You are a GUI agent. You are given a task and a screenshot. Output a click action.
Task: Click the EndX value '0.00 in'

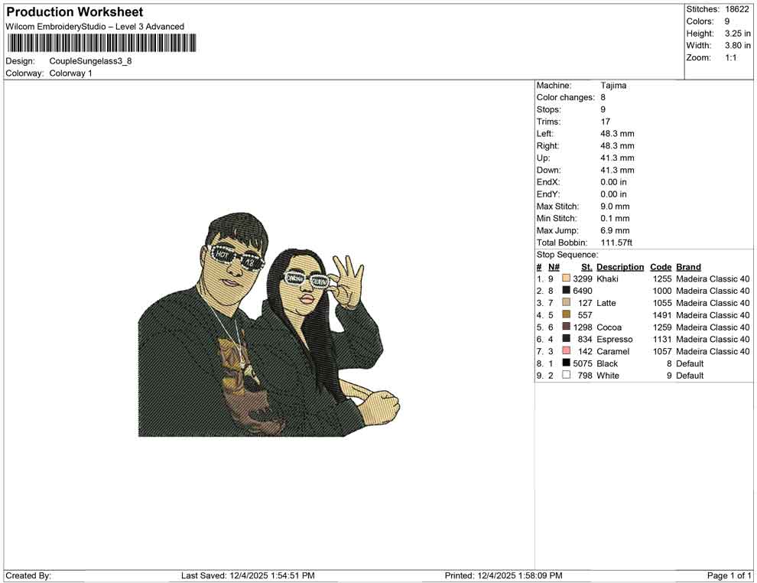[613, 182]
